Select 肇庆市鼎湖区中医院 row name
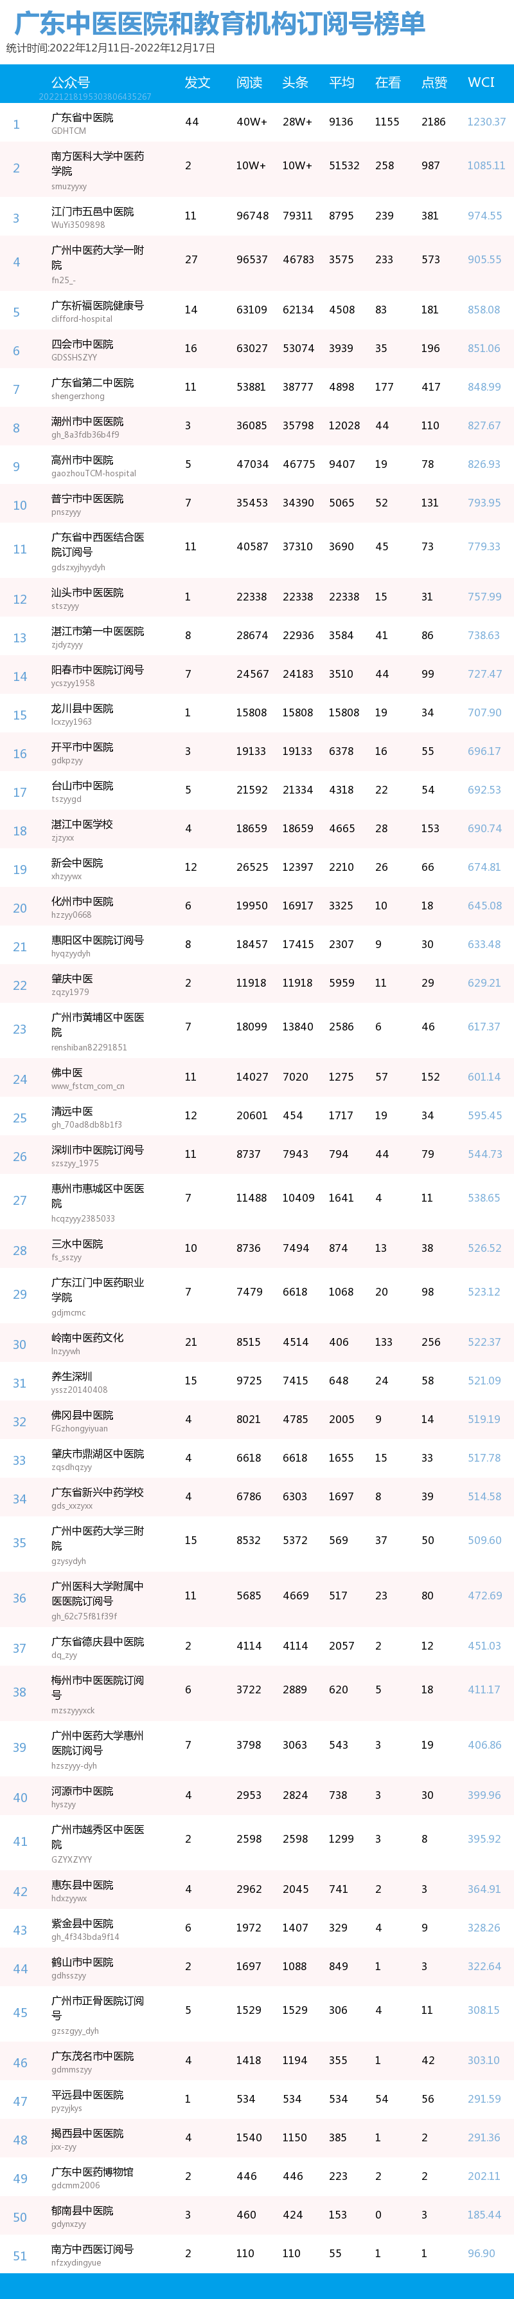514x2299 pixels. [97, 1453]
